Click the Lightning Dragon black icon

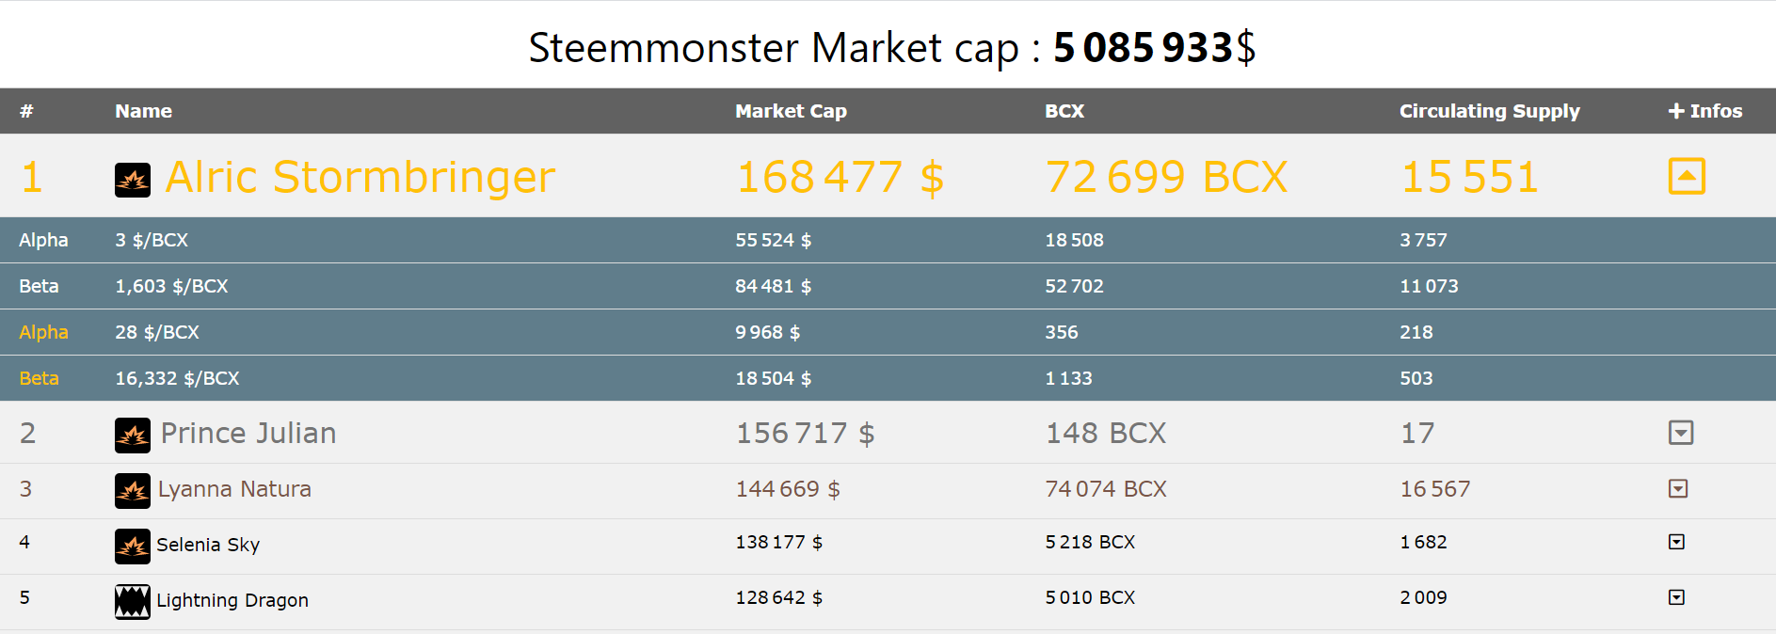pyautogui.click(x=132, y=600)
